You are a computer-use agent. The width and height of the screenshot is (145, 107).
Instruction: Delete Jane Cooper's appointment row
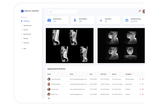coord(143,89)
